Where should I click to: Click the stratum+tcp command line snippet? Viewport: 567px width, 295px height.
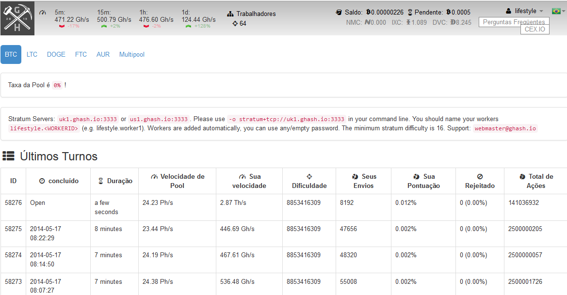tap(286, 119)
